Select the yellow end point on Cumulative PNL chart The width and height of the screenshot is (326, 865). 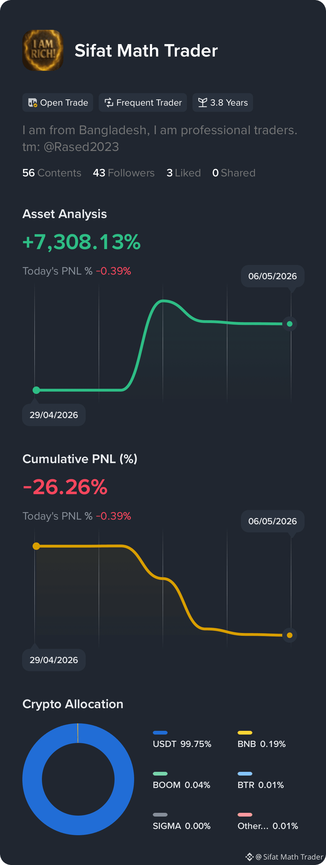290,635
